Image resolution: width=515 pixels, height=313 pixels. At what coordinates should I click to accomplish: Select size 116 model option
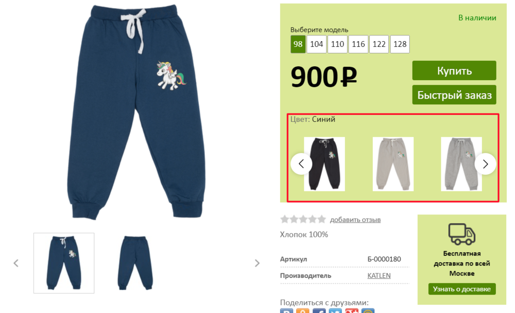click(358, 44)
